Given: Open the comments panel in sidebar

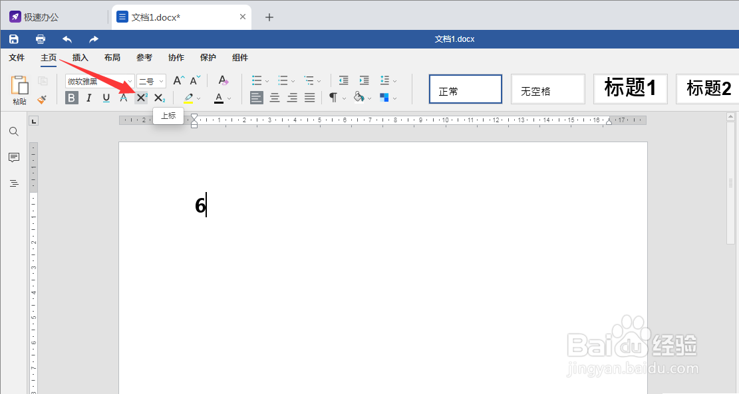Looking at the screenshot, I should [x=14, y=157].
